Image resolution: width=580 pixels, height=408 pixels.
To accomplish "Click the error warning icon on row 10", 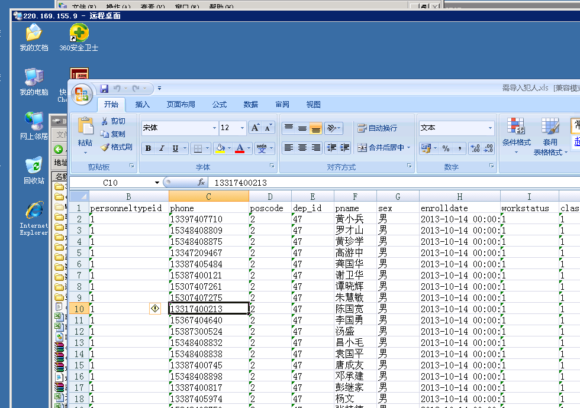I will pyautogui.click(x=155, y=309).
